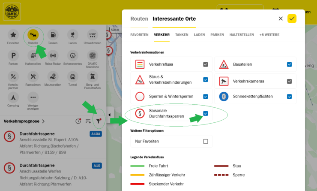Click the Sperren red circle icon
This screenshot has height=191, width=317.
[x=140, y=97]
